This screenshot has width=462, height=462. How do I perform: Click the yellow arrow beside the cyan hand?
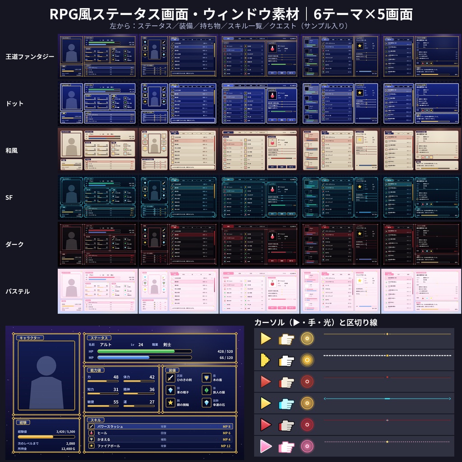266,403
